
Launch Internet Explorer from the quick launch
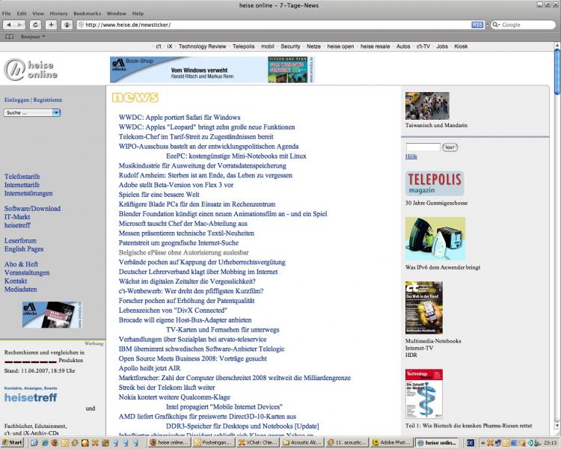(x=45, y=443)
